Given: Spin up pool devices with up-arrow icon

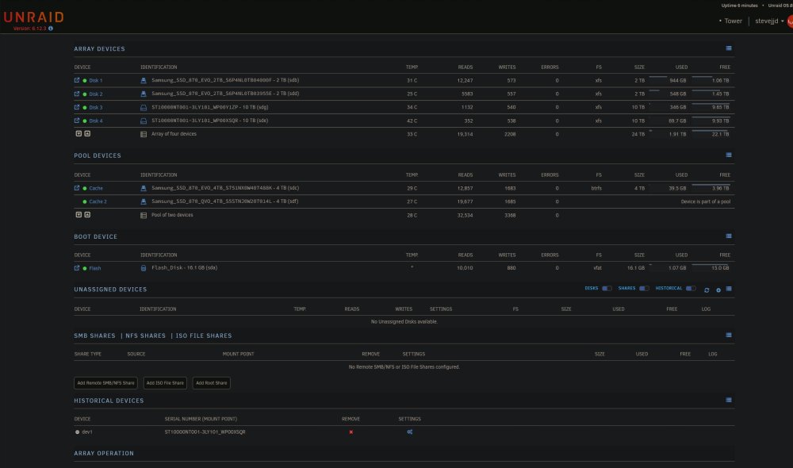Looking at the screenshot, I should click(87, 214).
